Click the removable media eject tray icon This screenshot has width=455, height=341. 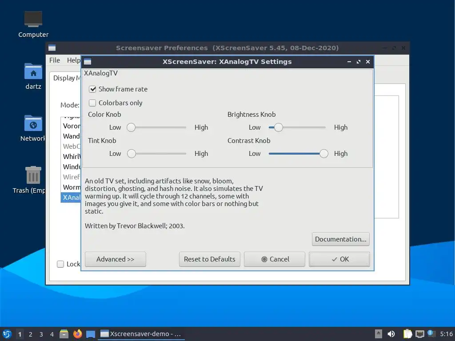coord(378,334)
